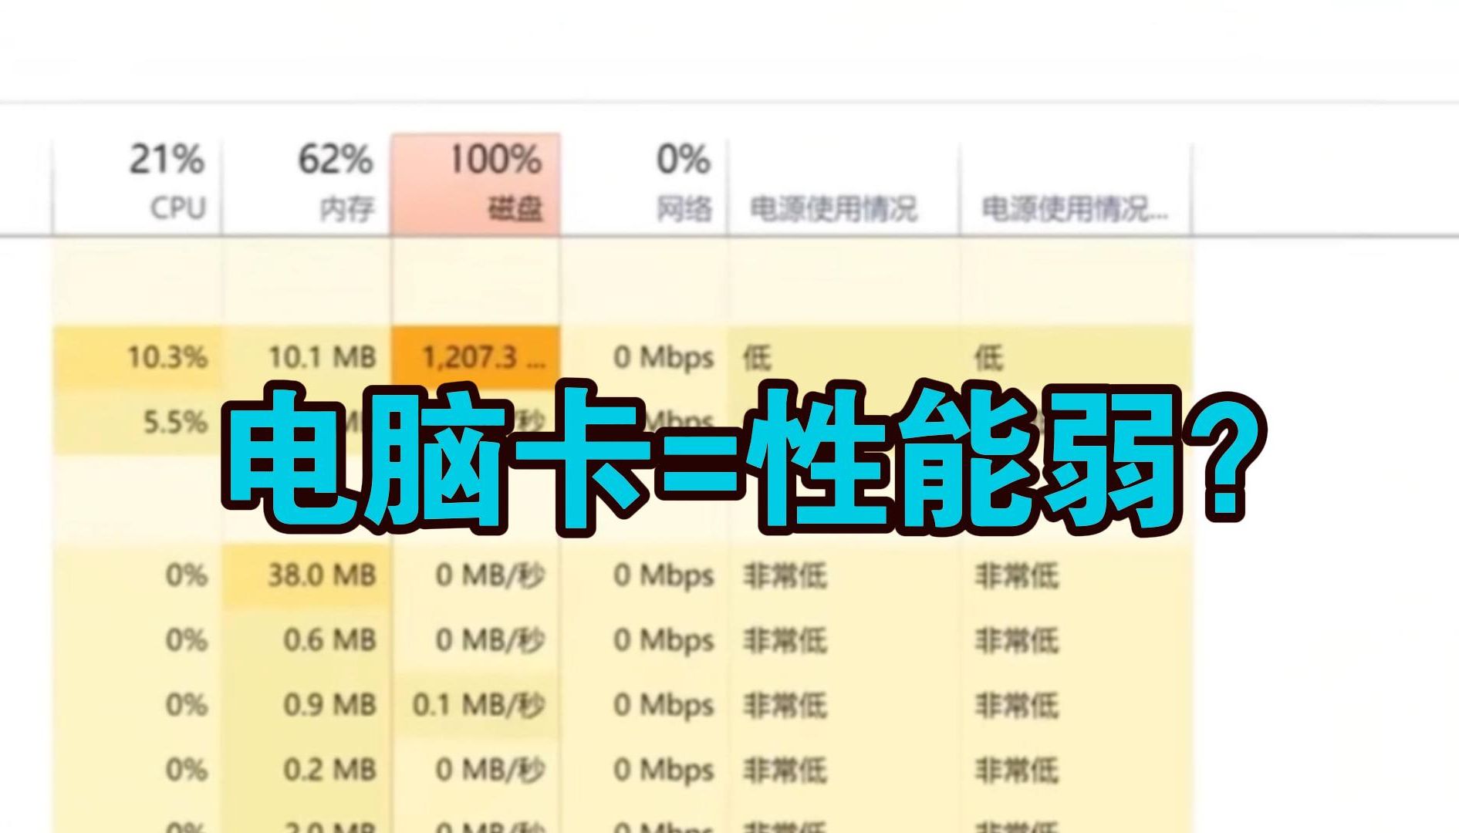Select the 10.3% CPU cell
The width and height of the screenshot is (1459, 833).
point(137,357)
